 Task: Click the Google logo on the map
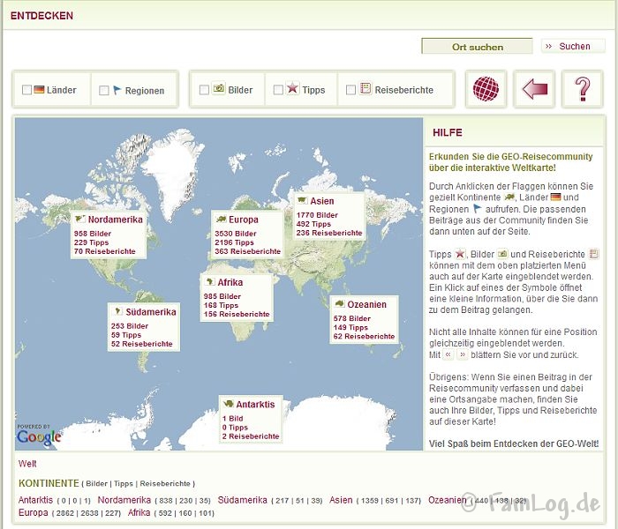(x=39, y=437)
